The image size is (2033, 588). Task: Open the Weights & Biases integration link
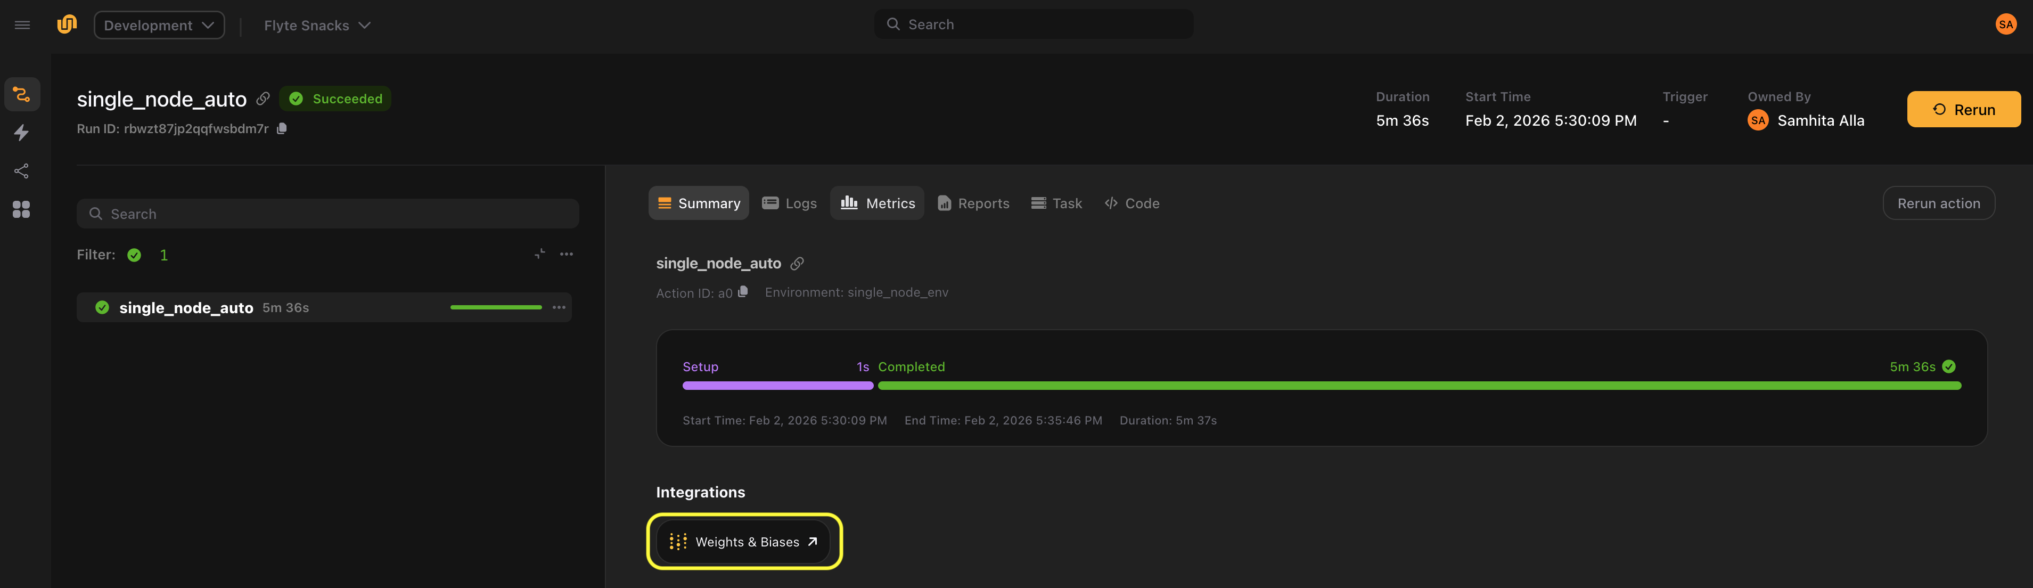[x=744, y=542]
